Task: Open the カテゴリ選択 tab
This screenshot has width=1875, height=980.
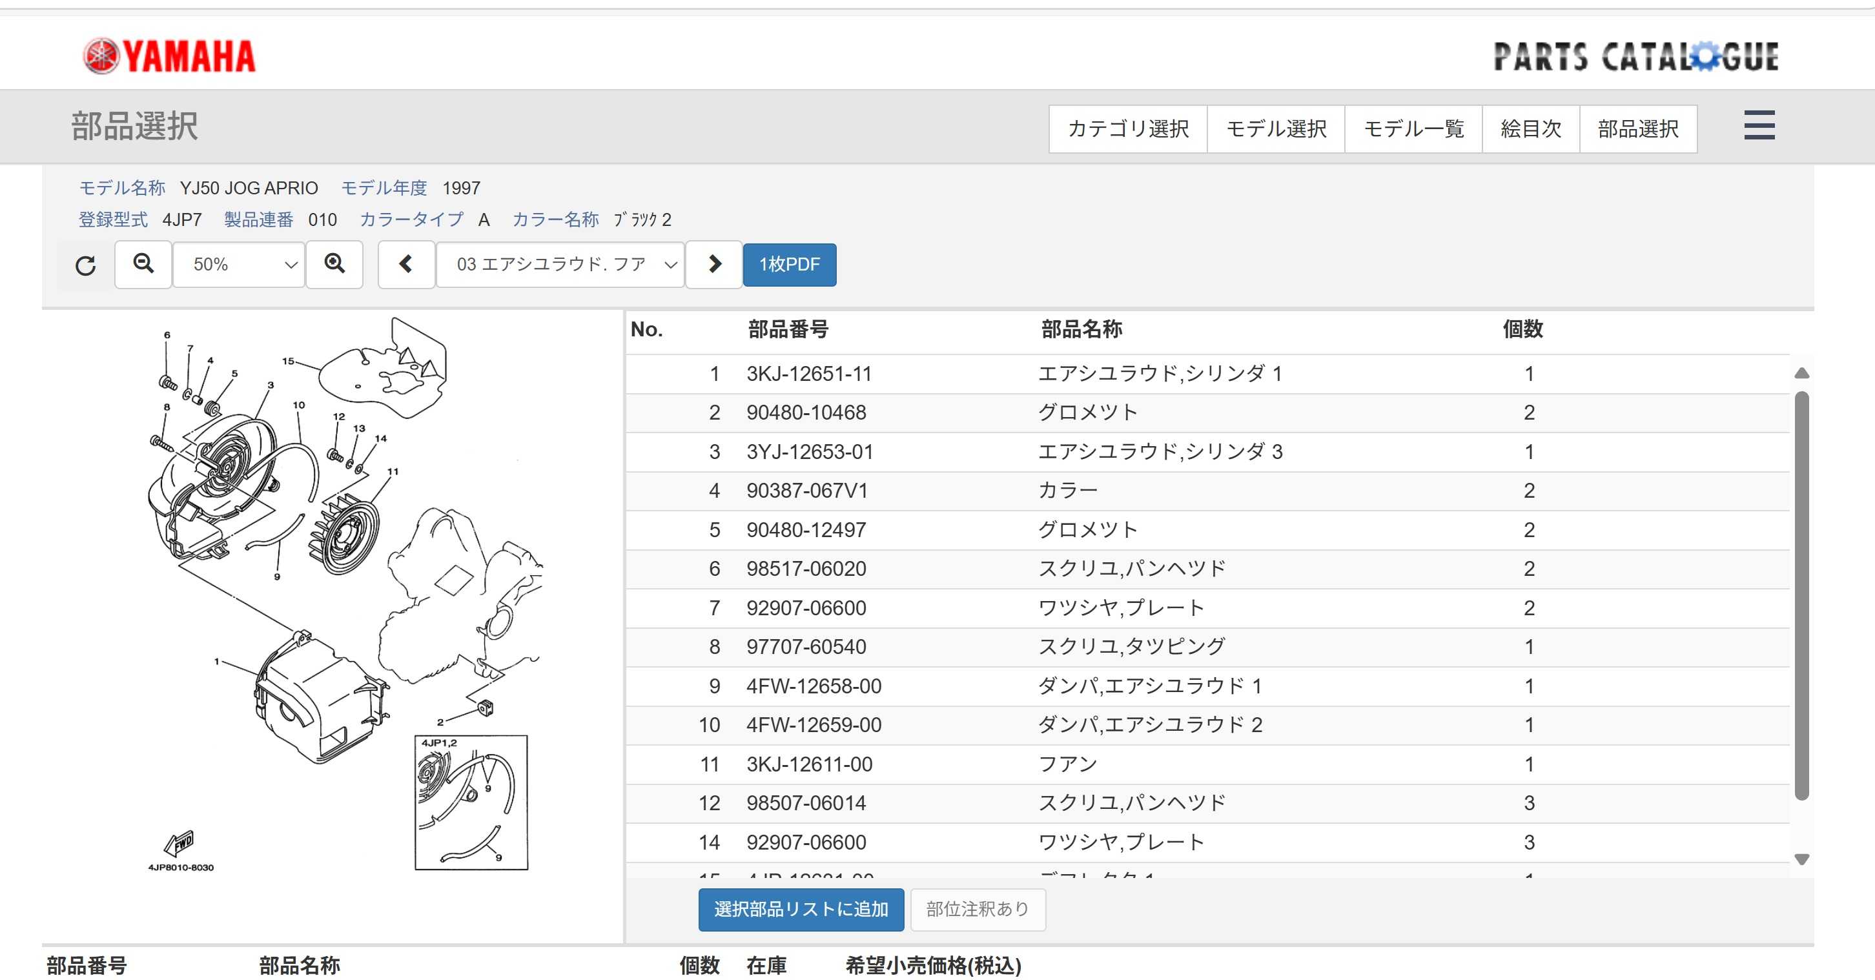Action: pyautogui.click(x=1127, y=128)
